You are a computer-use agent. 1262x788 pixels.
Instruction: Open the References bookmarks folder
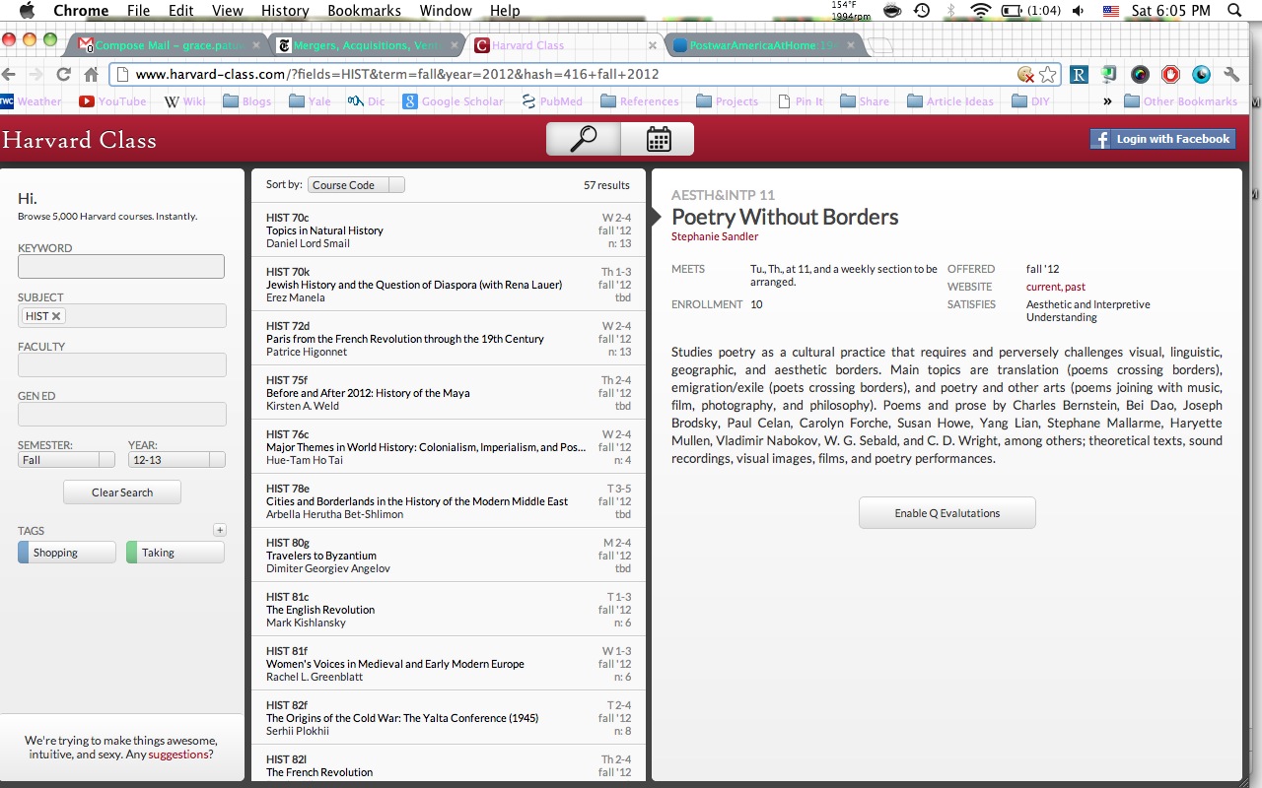click(x=639, y=101)
